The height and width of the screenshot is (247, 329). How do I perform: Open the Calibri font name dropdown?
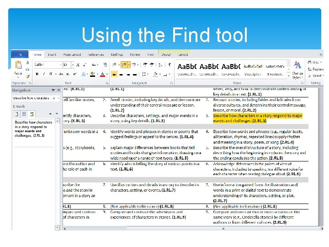coord(61,65)
